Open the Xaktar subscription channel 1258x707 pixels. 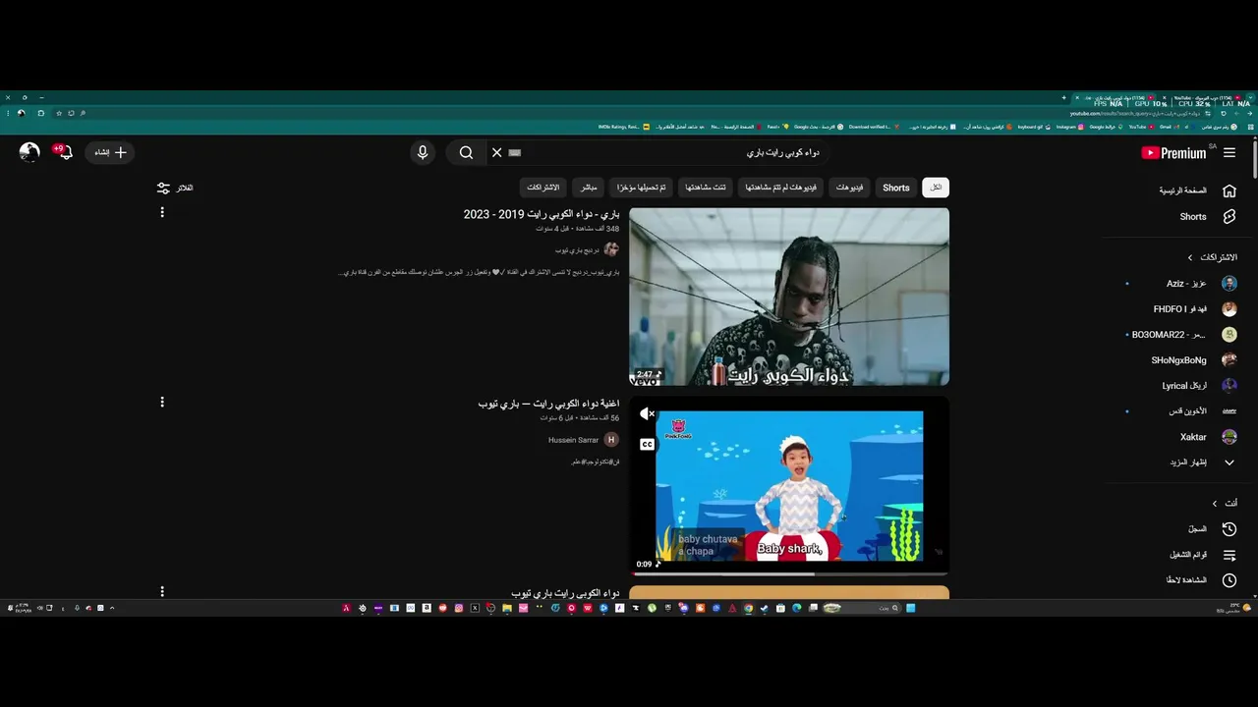coord(1209,436)
